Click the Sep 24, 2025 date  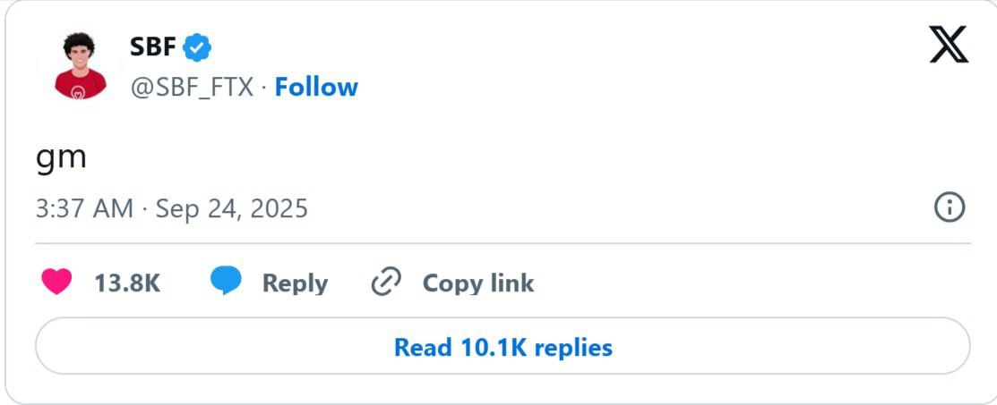231,208
